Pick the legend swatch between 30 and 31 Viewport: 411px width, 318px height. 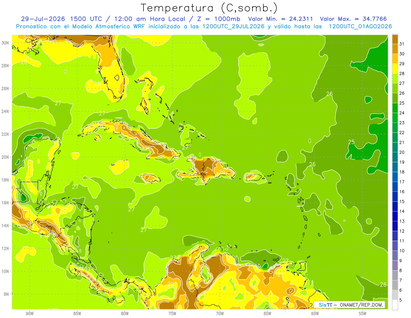(x=395, y=49)
